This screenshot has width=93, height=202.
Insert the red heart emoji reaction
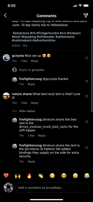[x=6, y=175]
